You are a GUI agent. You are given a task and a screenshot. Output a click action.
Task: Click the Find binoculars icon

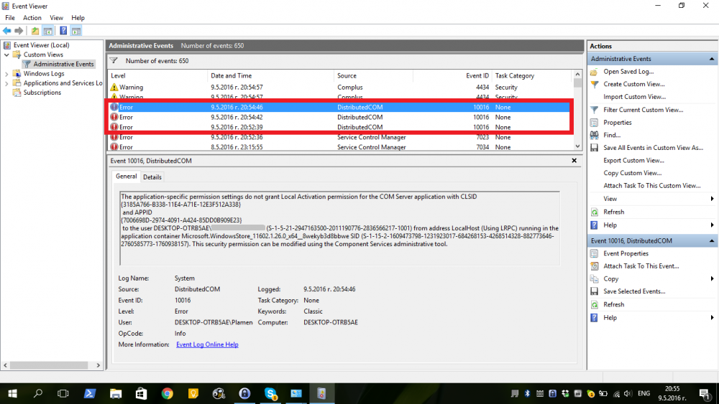point(595,135)
